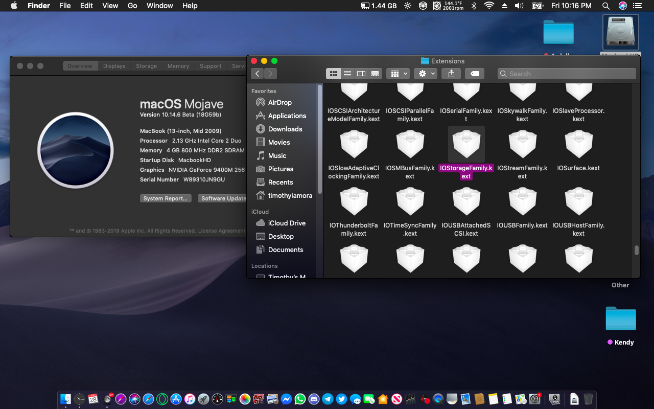Click the volume icon in menu bar
The height and width of the screenshot is (409, 654).
(x=519, y=6)
